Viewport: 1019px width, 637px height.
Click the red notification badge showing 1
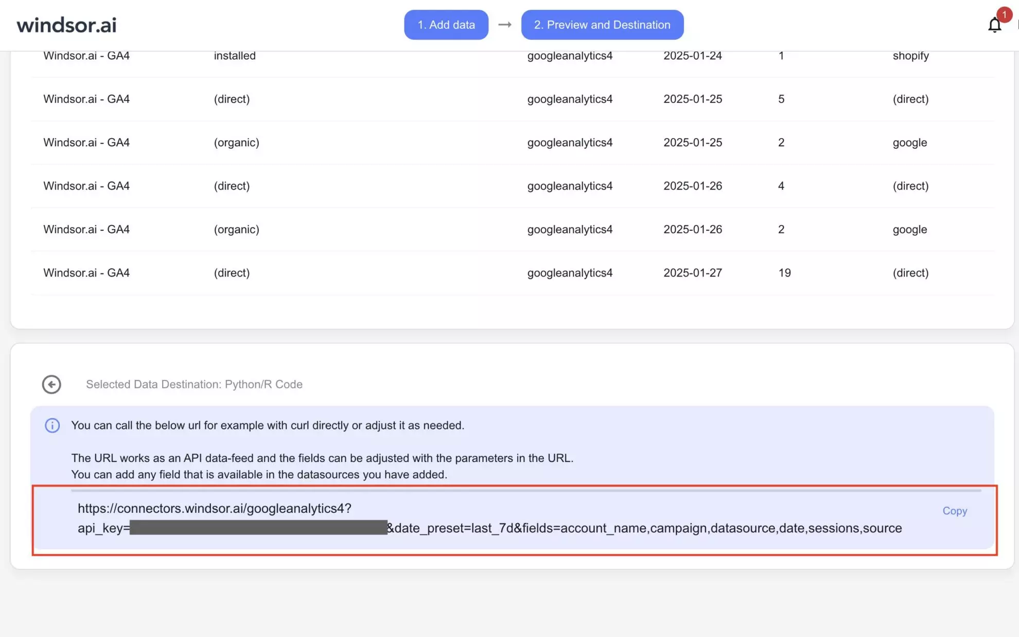pos(1004,14)
